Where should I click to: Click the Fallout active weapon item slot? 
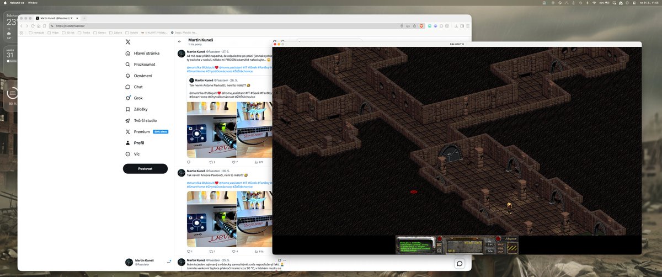pos(465,247)
